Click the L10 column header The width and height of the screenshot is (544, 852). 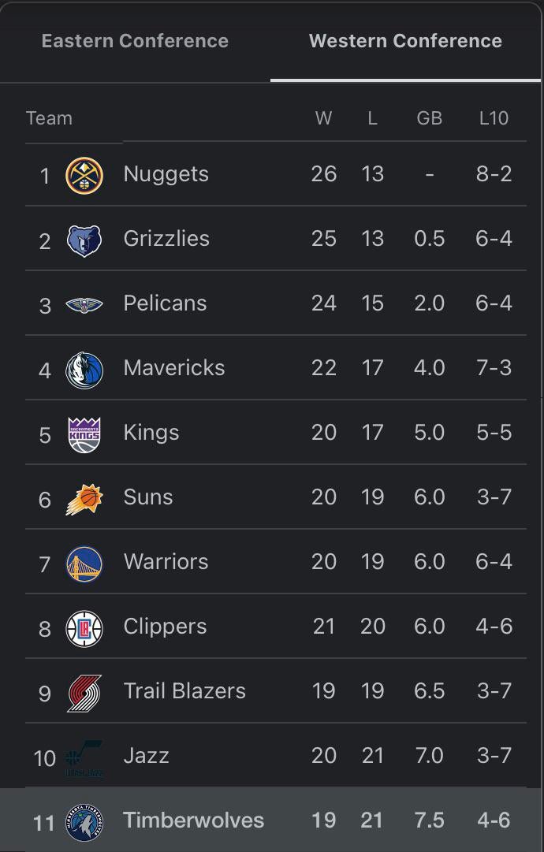pos(494,118)
